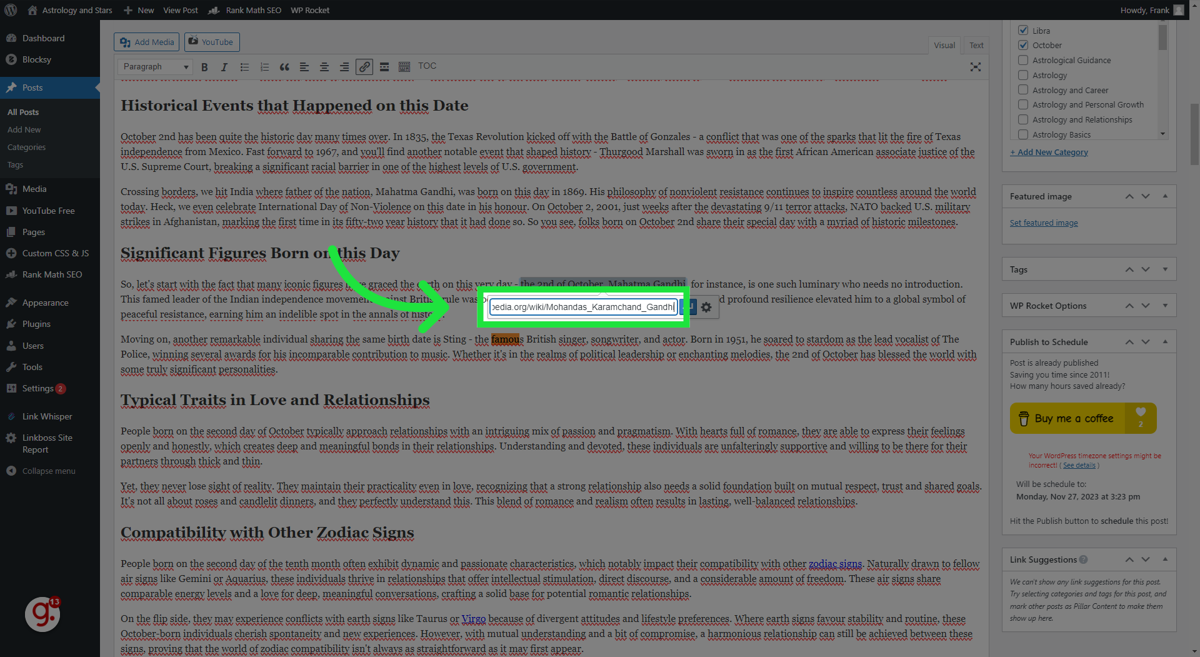Check Astrology and Career category
1200x657 pixels.
(1023, 90)
